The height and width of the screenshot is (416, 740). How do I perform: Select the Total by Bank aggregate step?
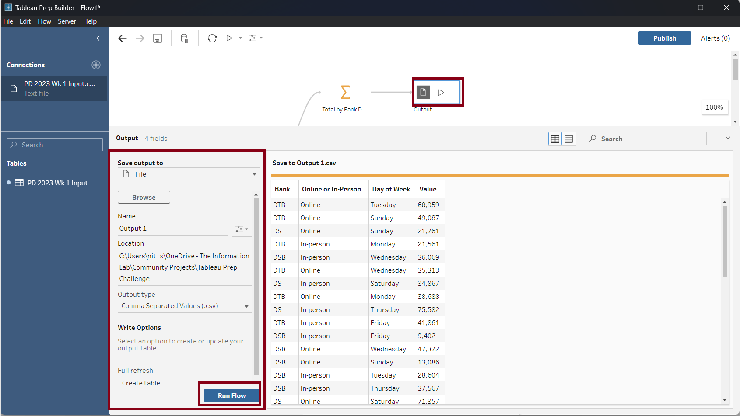(x=345, y=92)
